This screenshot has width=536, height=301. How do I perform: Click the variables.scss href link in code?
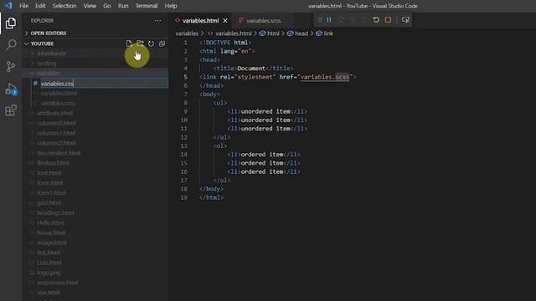325,77
